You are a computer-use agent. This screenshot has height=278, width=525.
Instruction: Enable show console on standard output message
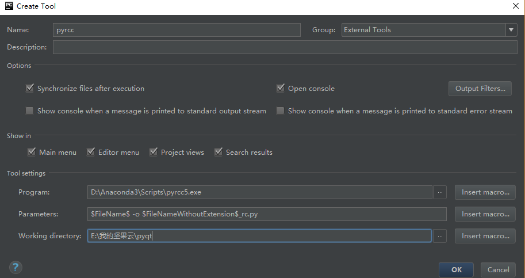(30, 111)
